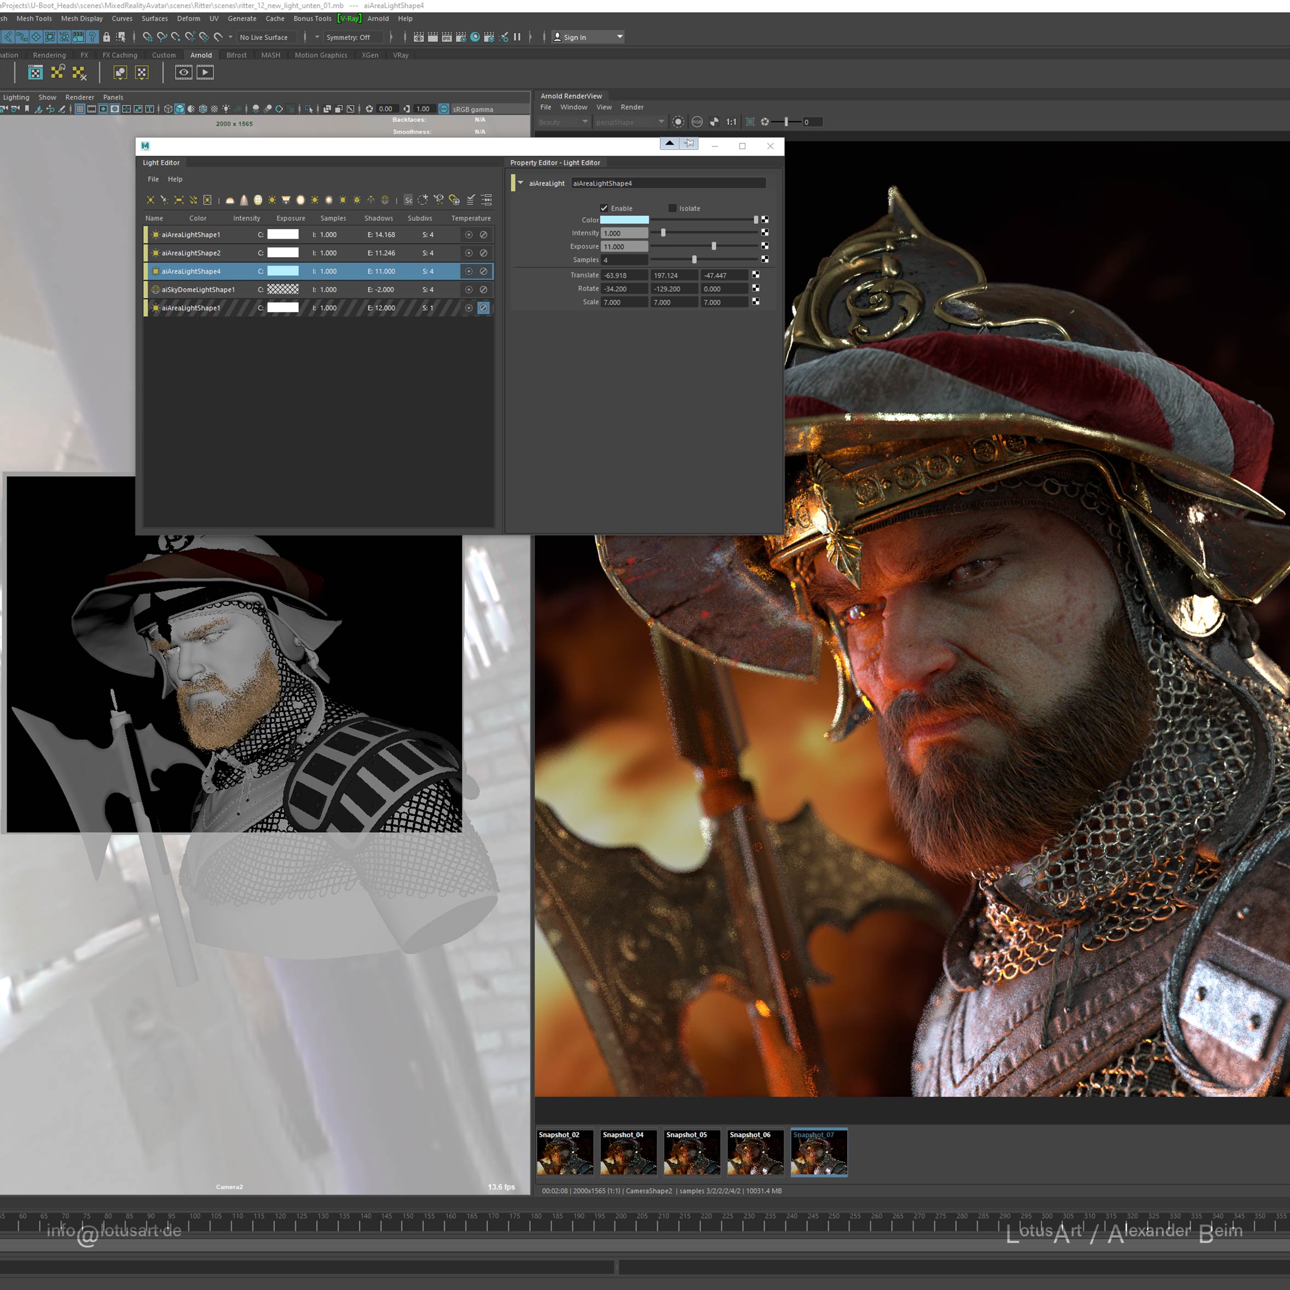Switch to the XGen shelf tab

(370, 55)
